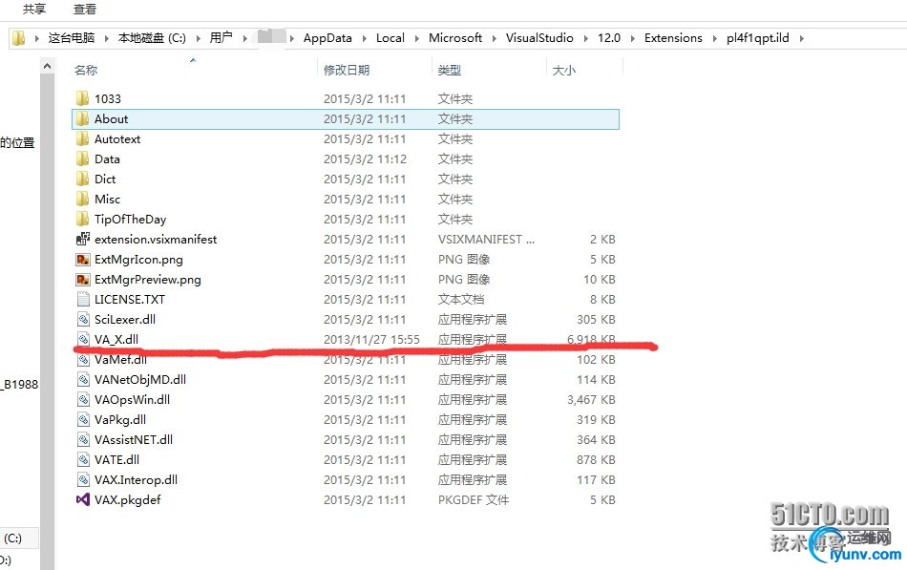Select the VAOpsWin.dll file icon
Viewport: 907px width, 570px height.
pyautogui.click(x=83, y=399)
